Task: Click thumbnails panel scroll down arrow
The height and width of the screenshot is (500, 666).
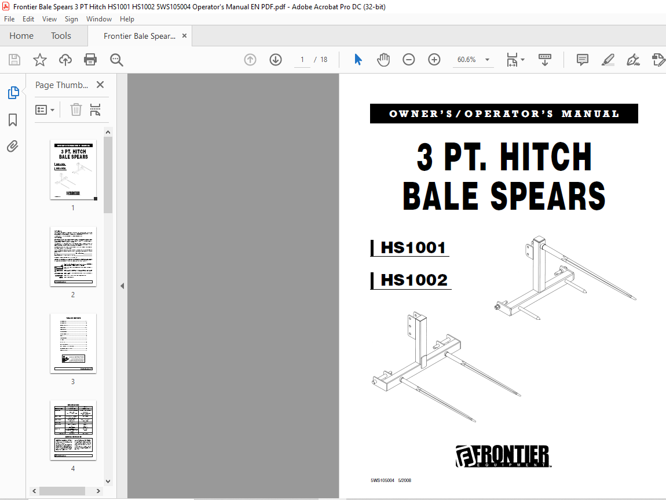Action: point(108,481)
